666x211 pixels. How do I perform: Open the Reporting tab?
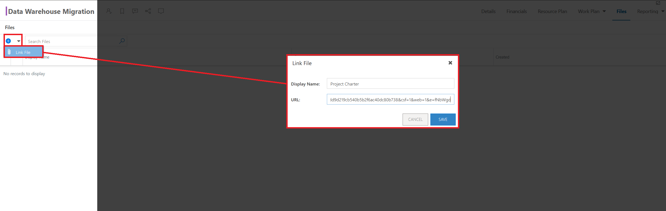click(x=647, y=11)
